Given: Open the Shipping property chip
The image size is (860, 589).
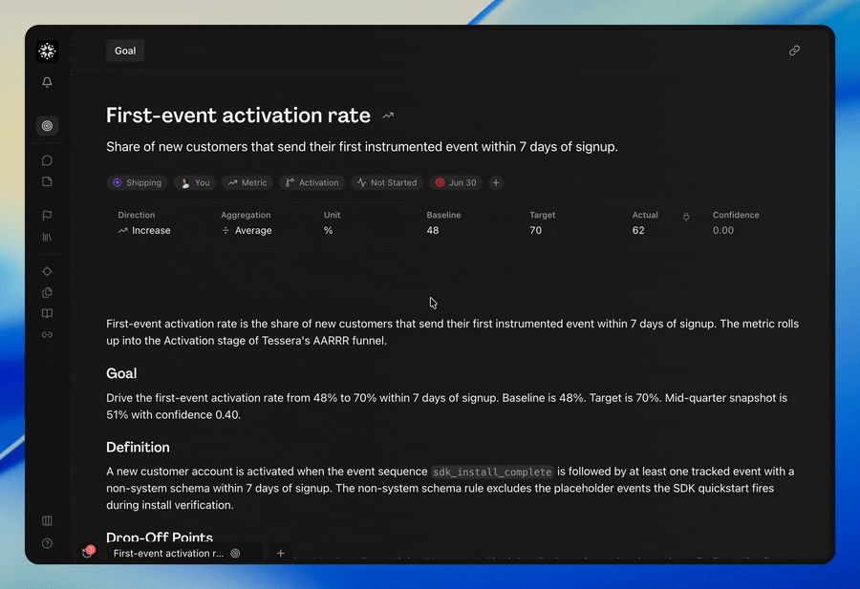Looking at the screenshot, I should click(x=137, y=182).
